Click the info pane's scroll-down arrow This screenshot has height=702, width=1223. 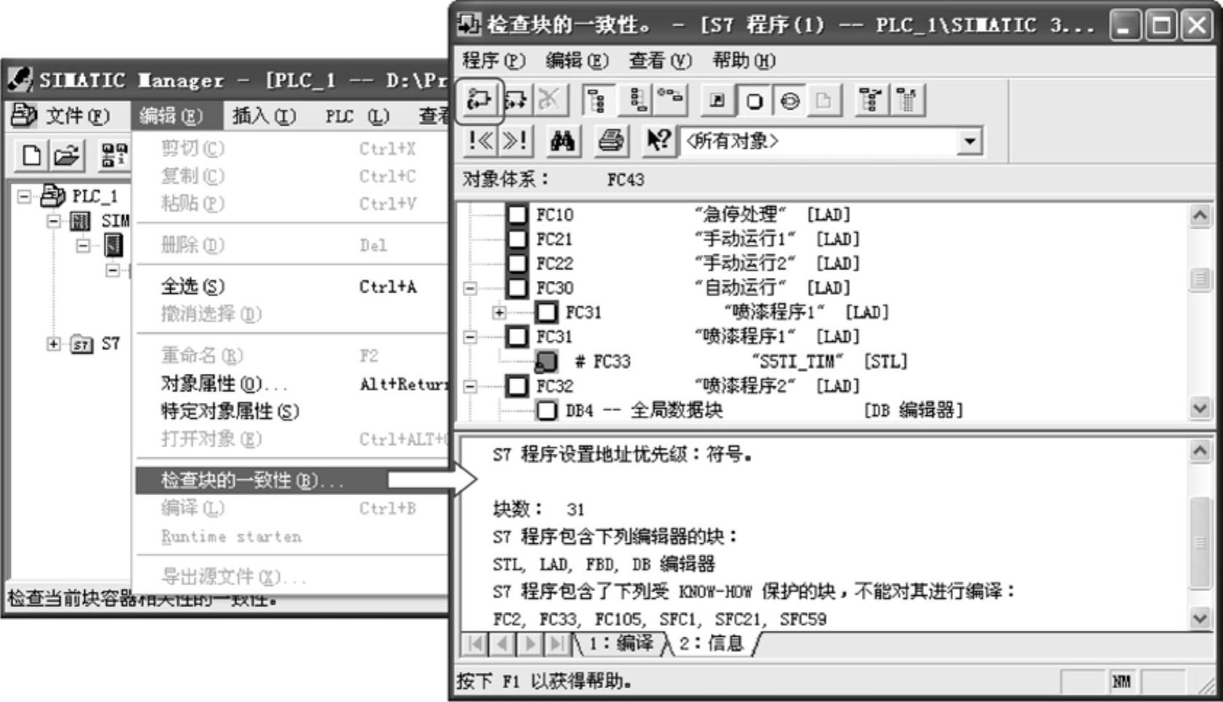(x=1200, y=619)
